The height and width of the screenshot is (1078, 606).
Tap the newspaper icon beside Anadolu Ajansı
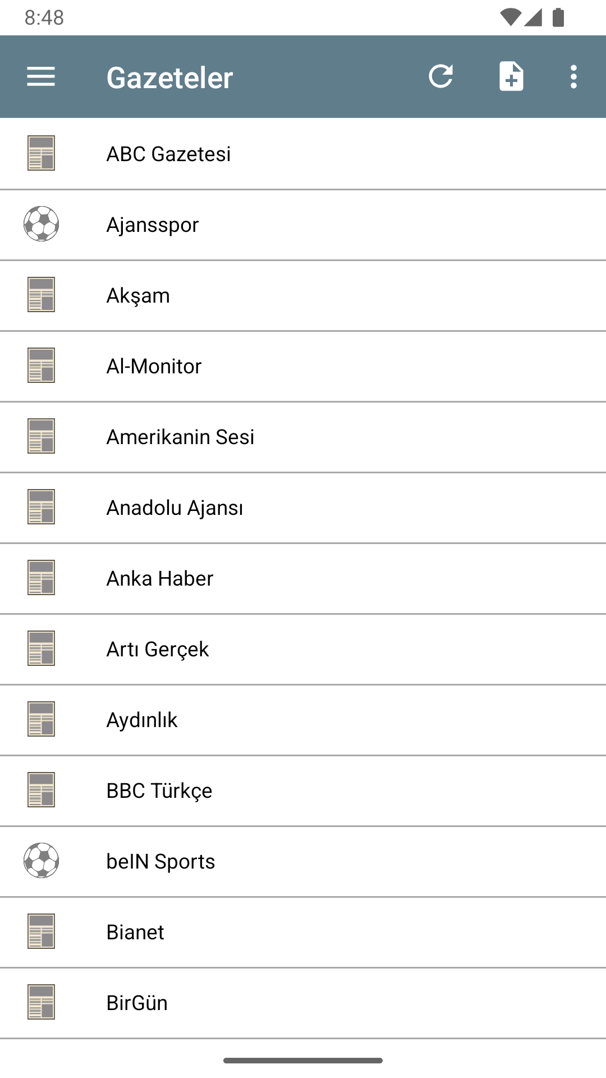41,507
